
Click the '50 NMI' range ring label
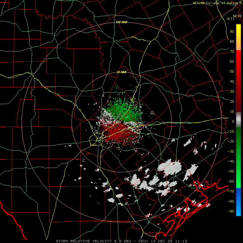click(x=122, y=72)
